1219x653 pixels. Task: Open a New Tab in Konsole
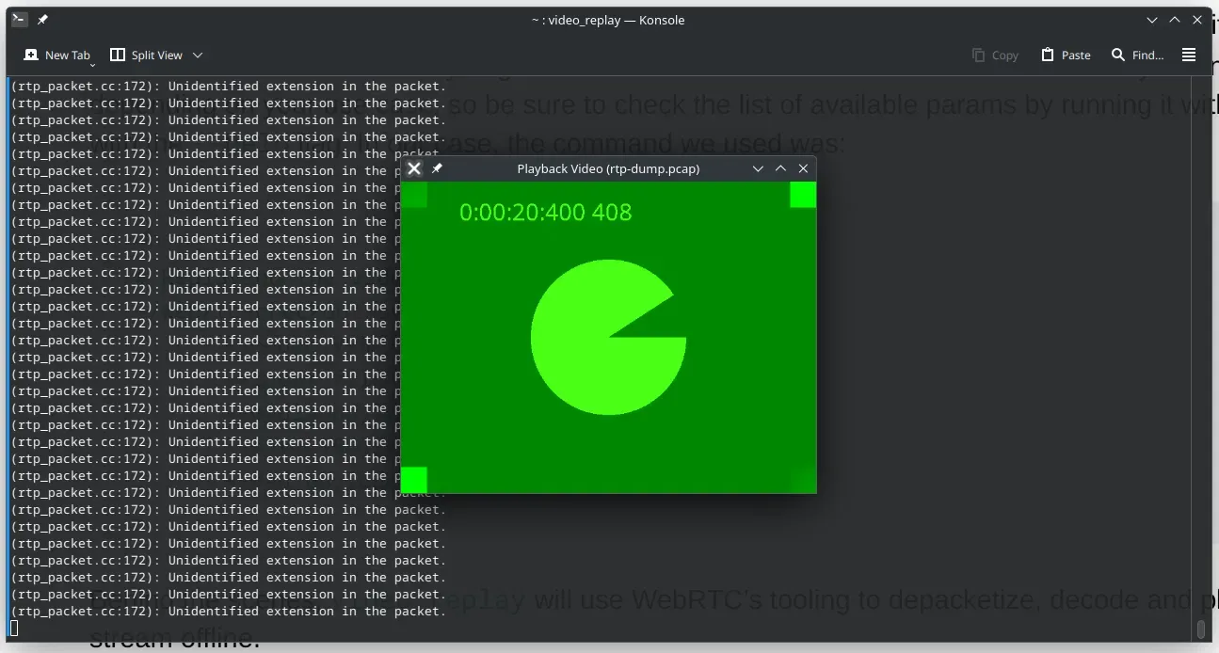click(x=56, y=56)
